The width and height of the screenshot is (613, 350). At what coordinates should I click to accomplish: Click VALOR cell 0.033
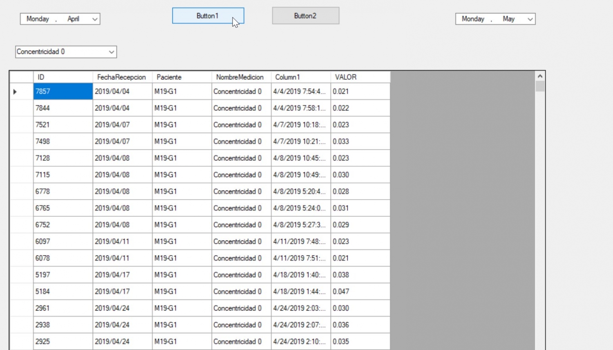tap(360, 141)
